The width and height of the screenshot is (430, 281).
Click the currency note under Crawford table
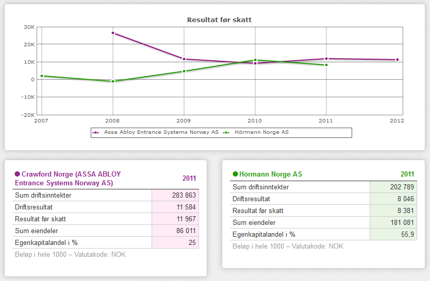(x=70, y=254)
